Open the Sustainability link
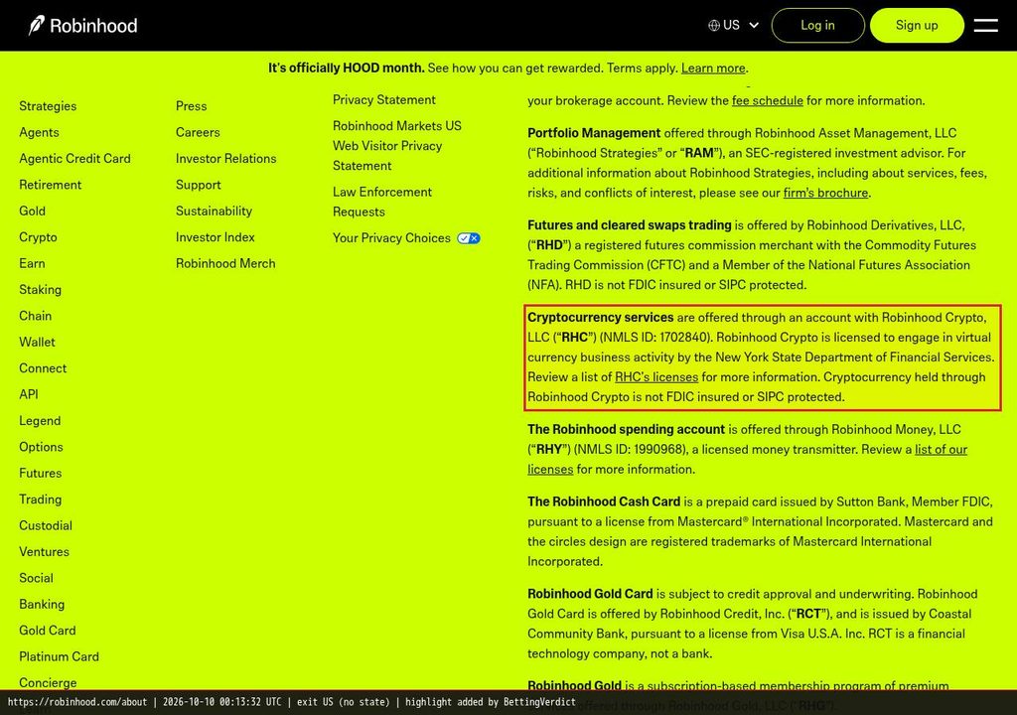This screenshot has width=1017, height=715. [x=215, y=211]
